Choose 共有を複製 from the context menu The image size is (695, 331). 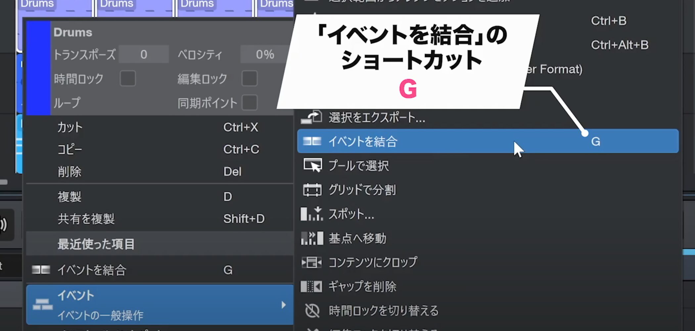tap(86, 219)
